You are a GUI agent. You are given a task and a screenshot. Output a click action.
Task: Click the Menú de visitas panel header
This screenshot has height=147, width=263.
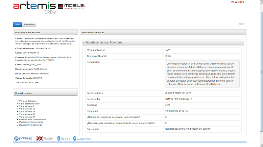[x=45, y=93]
